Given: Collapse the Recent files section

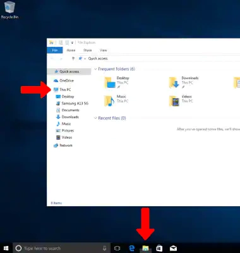Looking at the screenshot, I should [95, 118].
